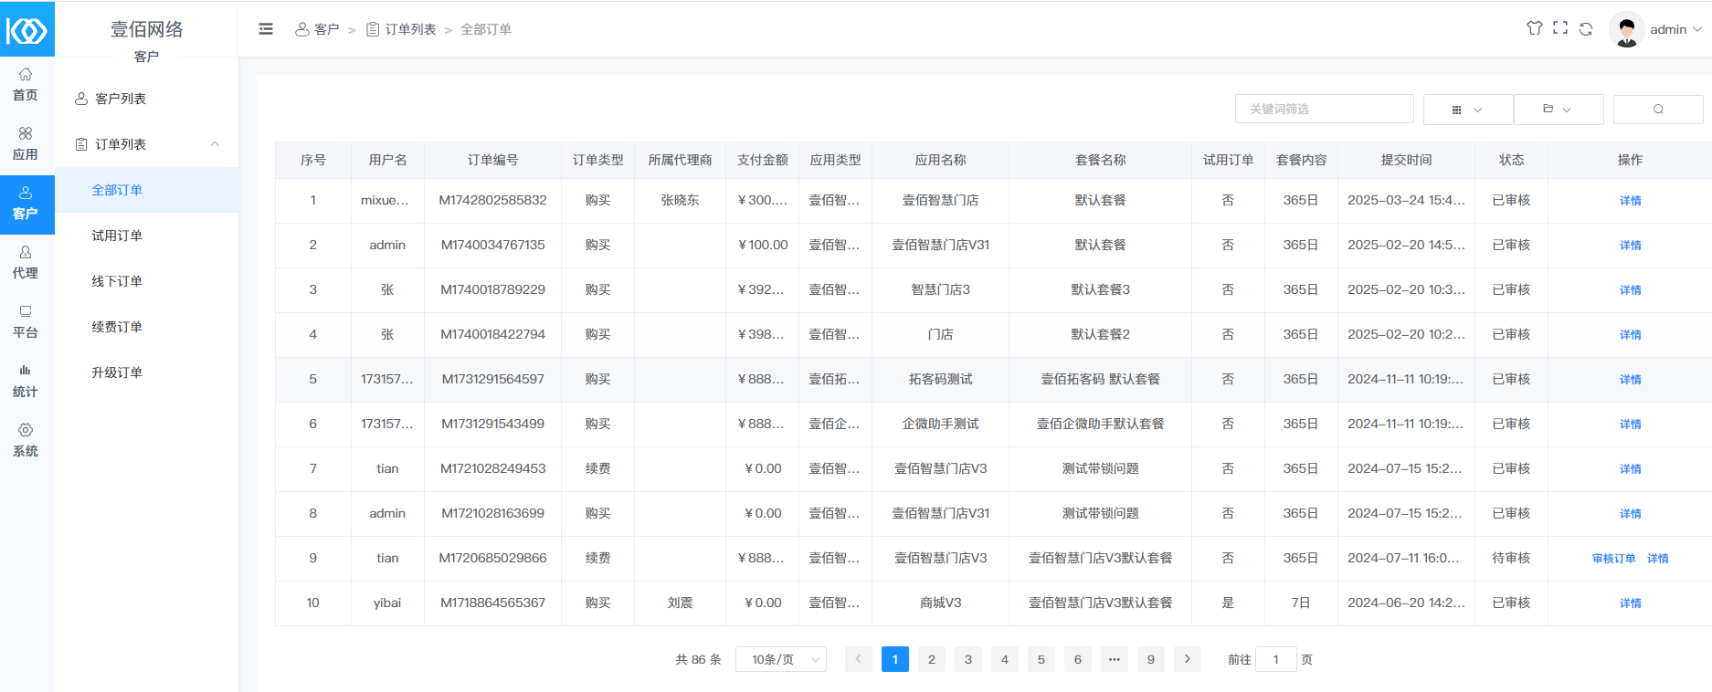
Task: Collapse the 订单列表 submenu
Action: click(x=215, y=144)
